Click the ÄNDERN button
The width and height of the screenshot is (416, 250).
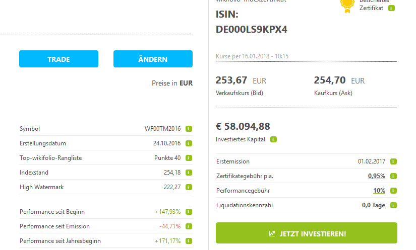(x=153, y=59)
